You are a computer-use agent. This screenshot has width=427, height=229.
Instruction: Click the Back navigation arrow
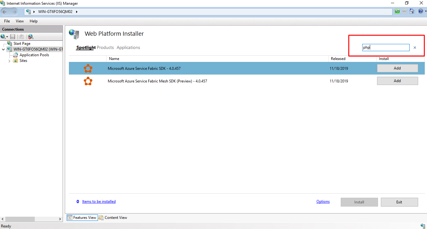click(x=5, y=12)
